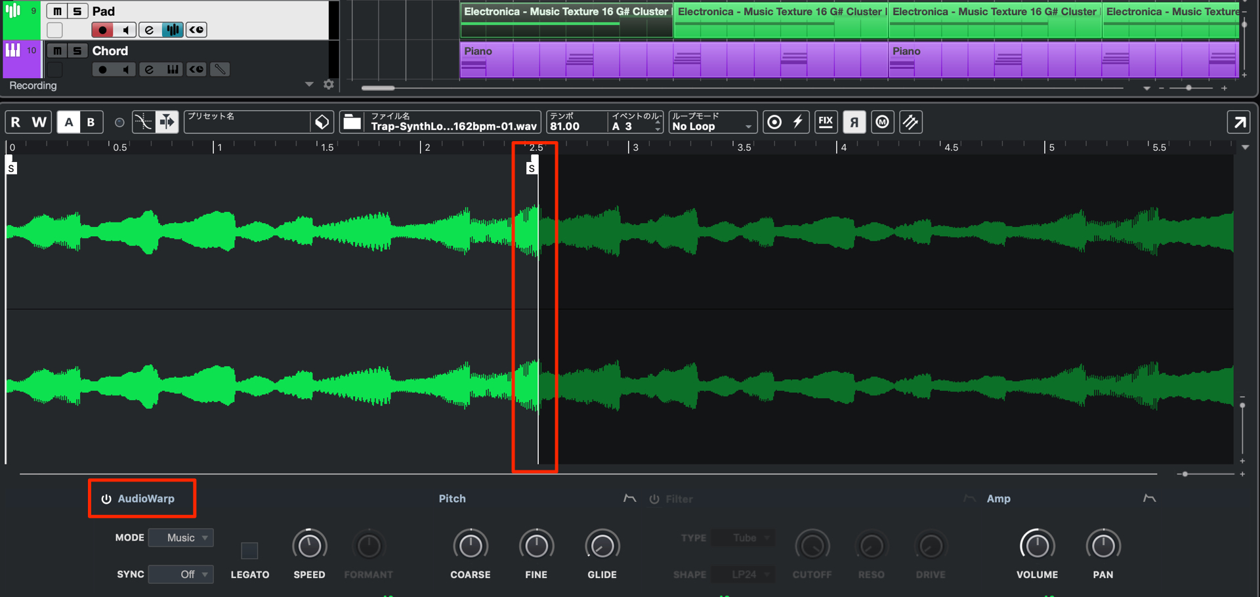Expand the ruler options triangle
The width and height of the screenshot is (1260, 597).
point(1245,148)
